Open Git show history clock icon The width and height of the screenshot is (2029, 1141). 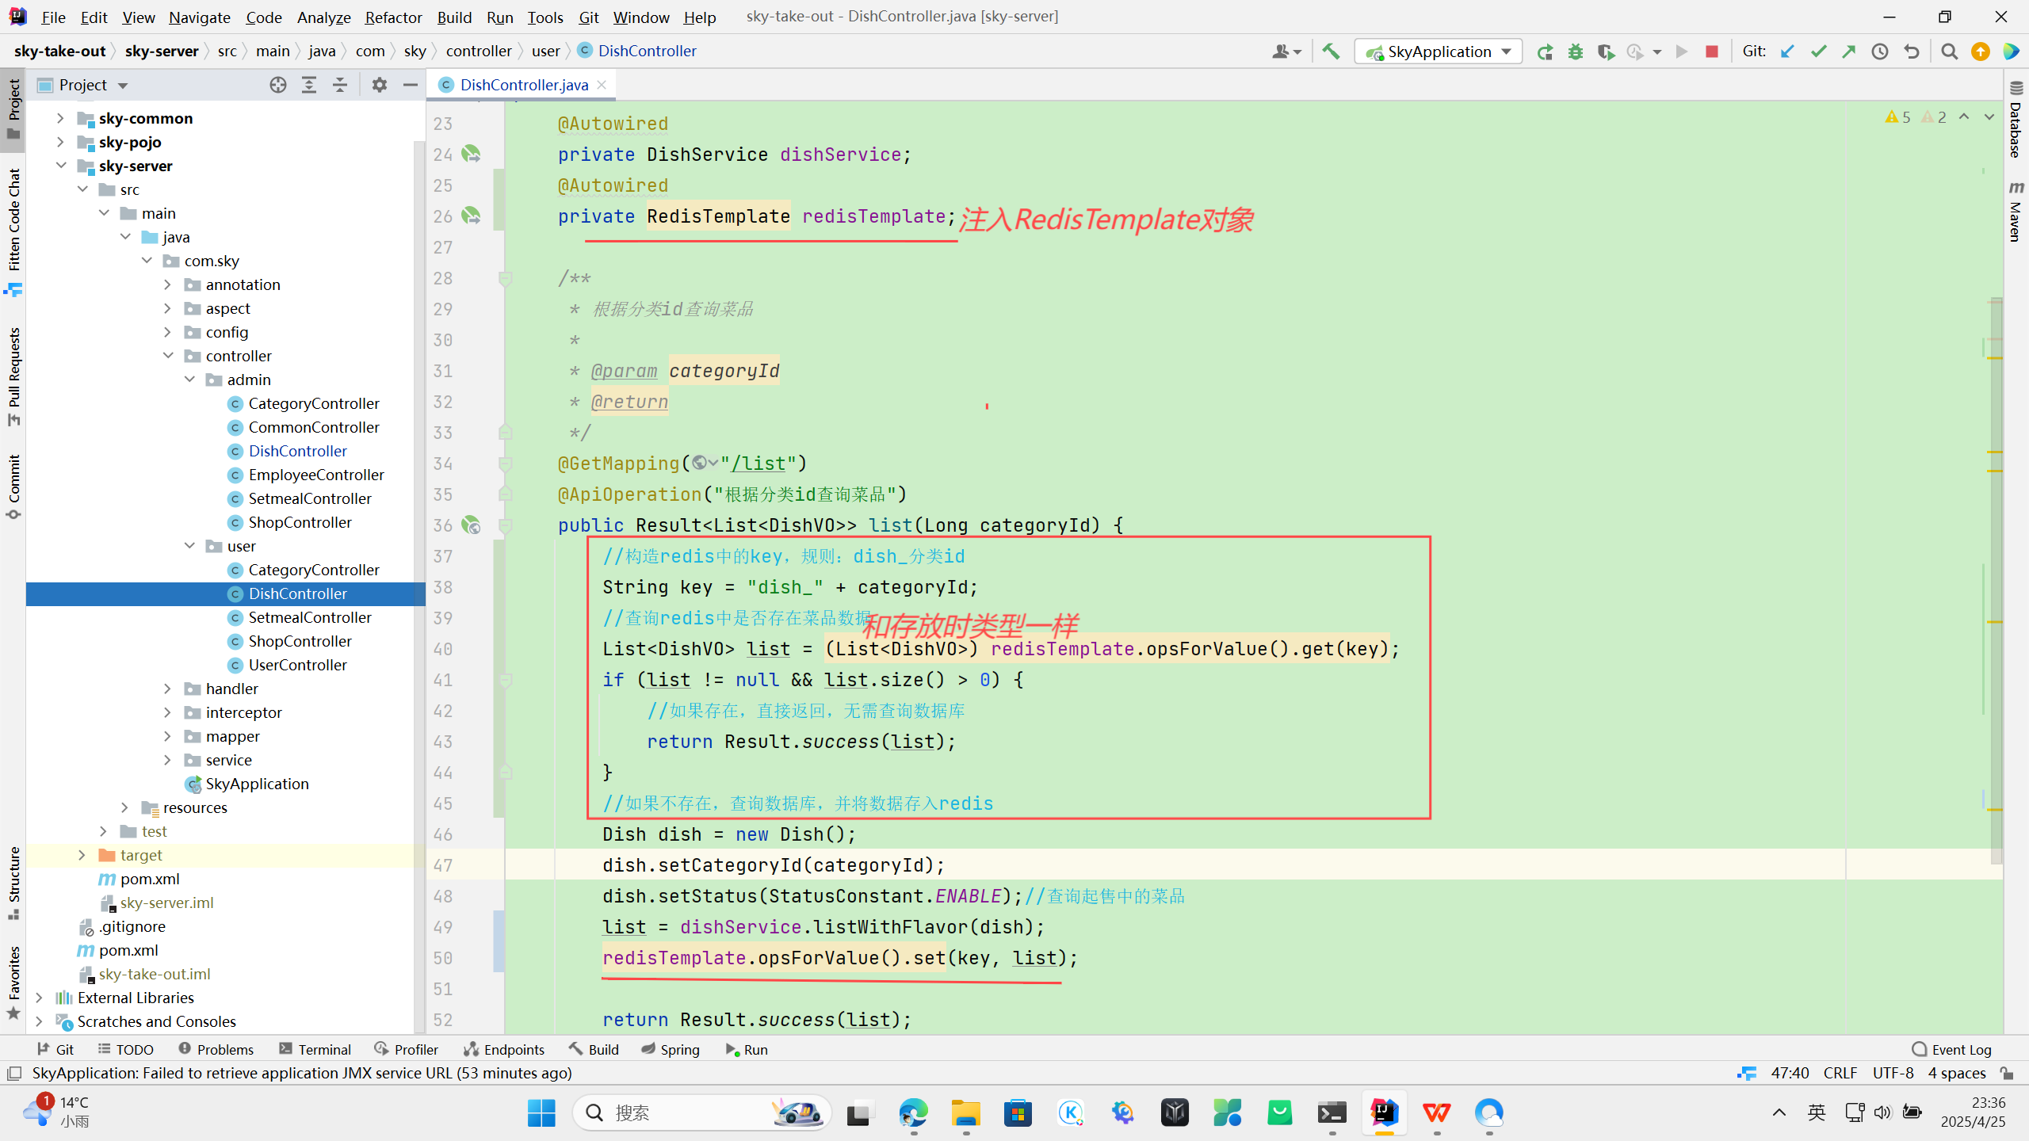(x=1880, y=52)
